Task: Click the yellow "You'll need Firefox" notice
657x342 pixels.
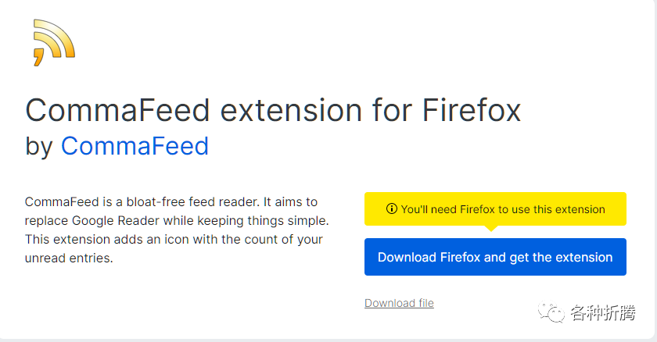Action: [495, 209]
